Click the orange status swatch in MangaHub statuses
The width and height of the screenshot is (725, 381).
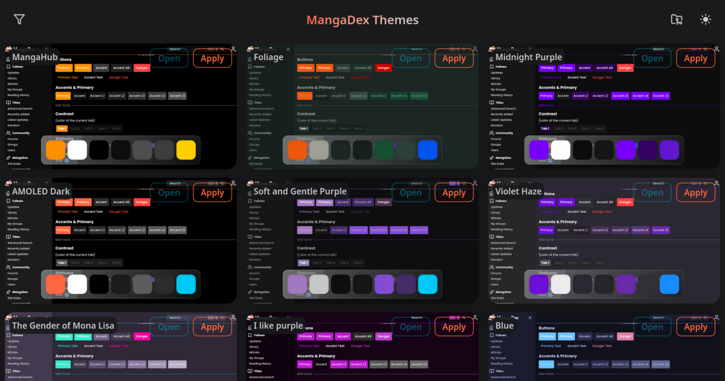coord(55,149)
